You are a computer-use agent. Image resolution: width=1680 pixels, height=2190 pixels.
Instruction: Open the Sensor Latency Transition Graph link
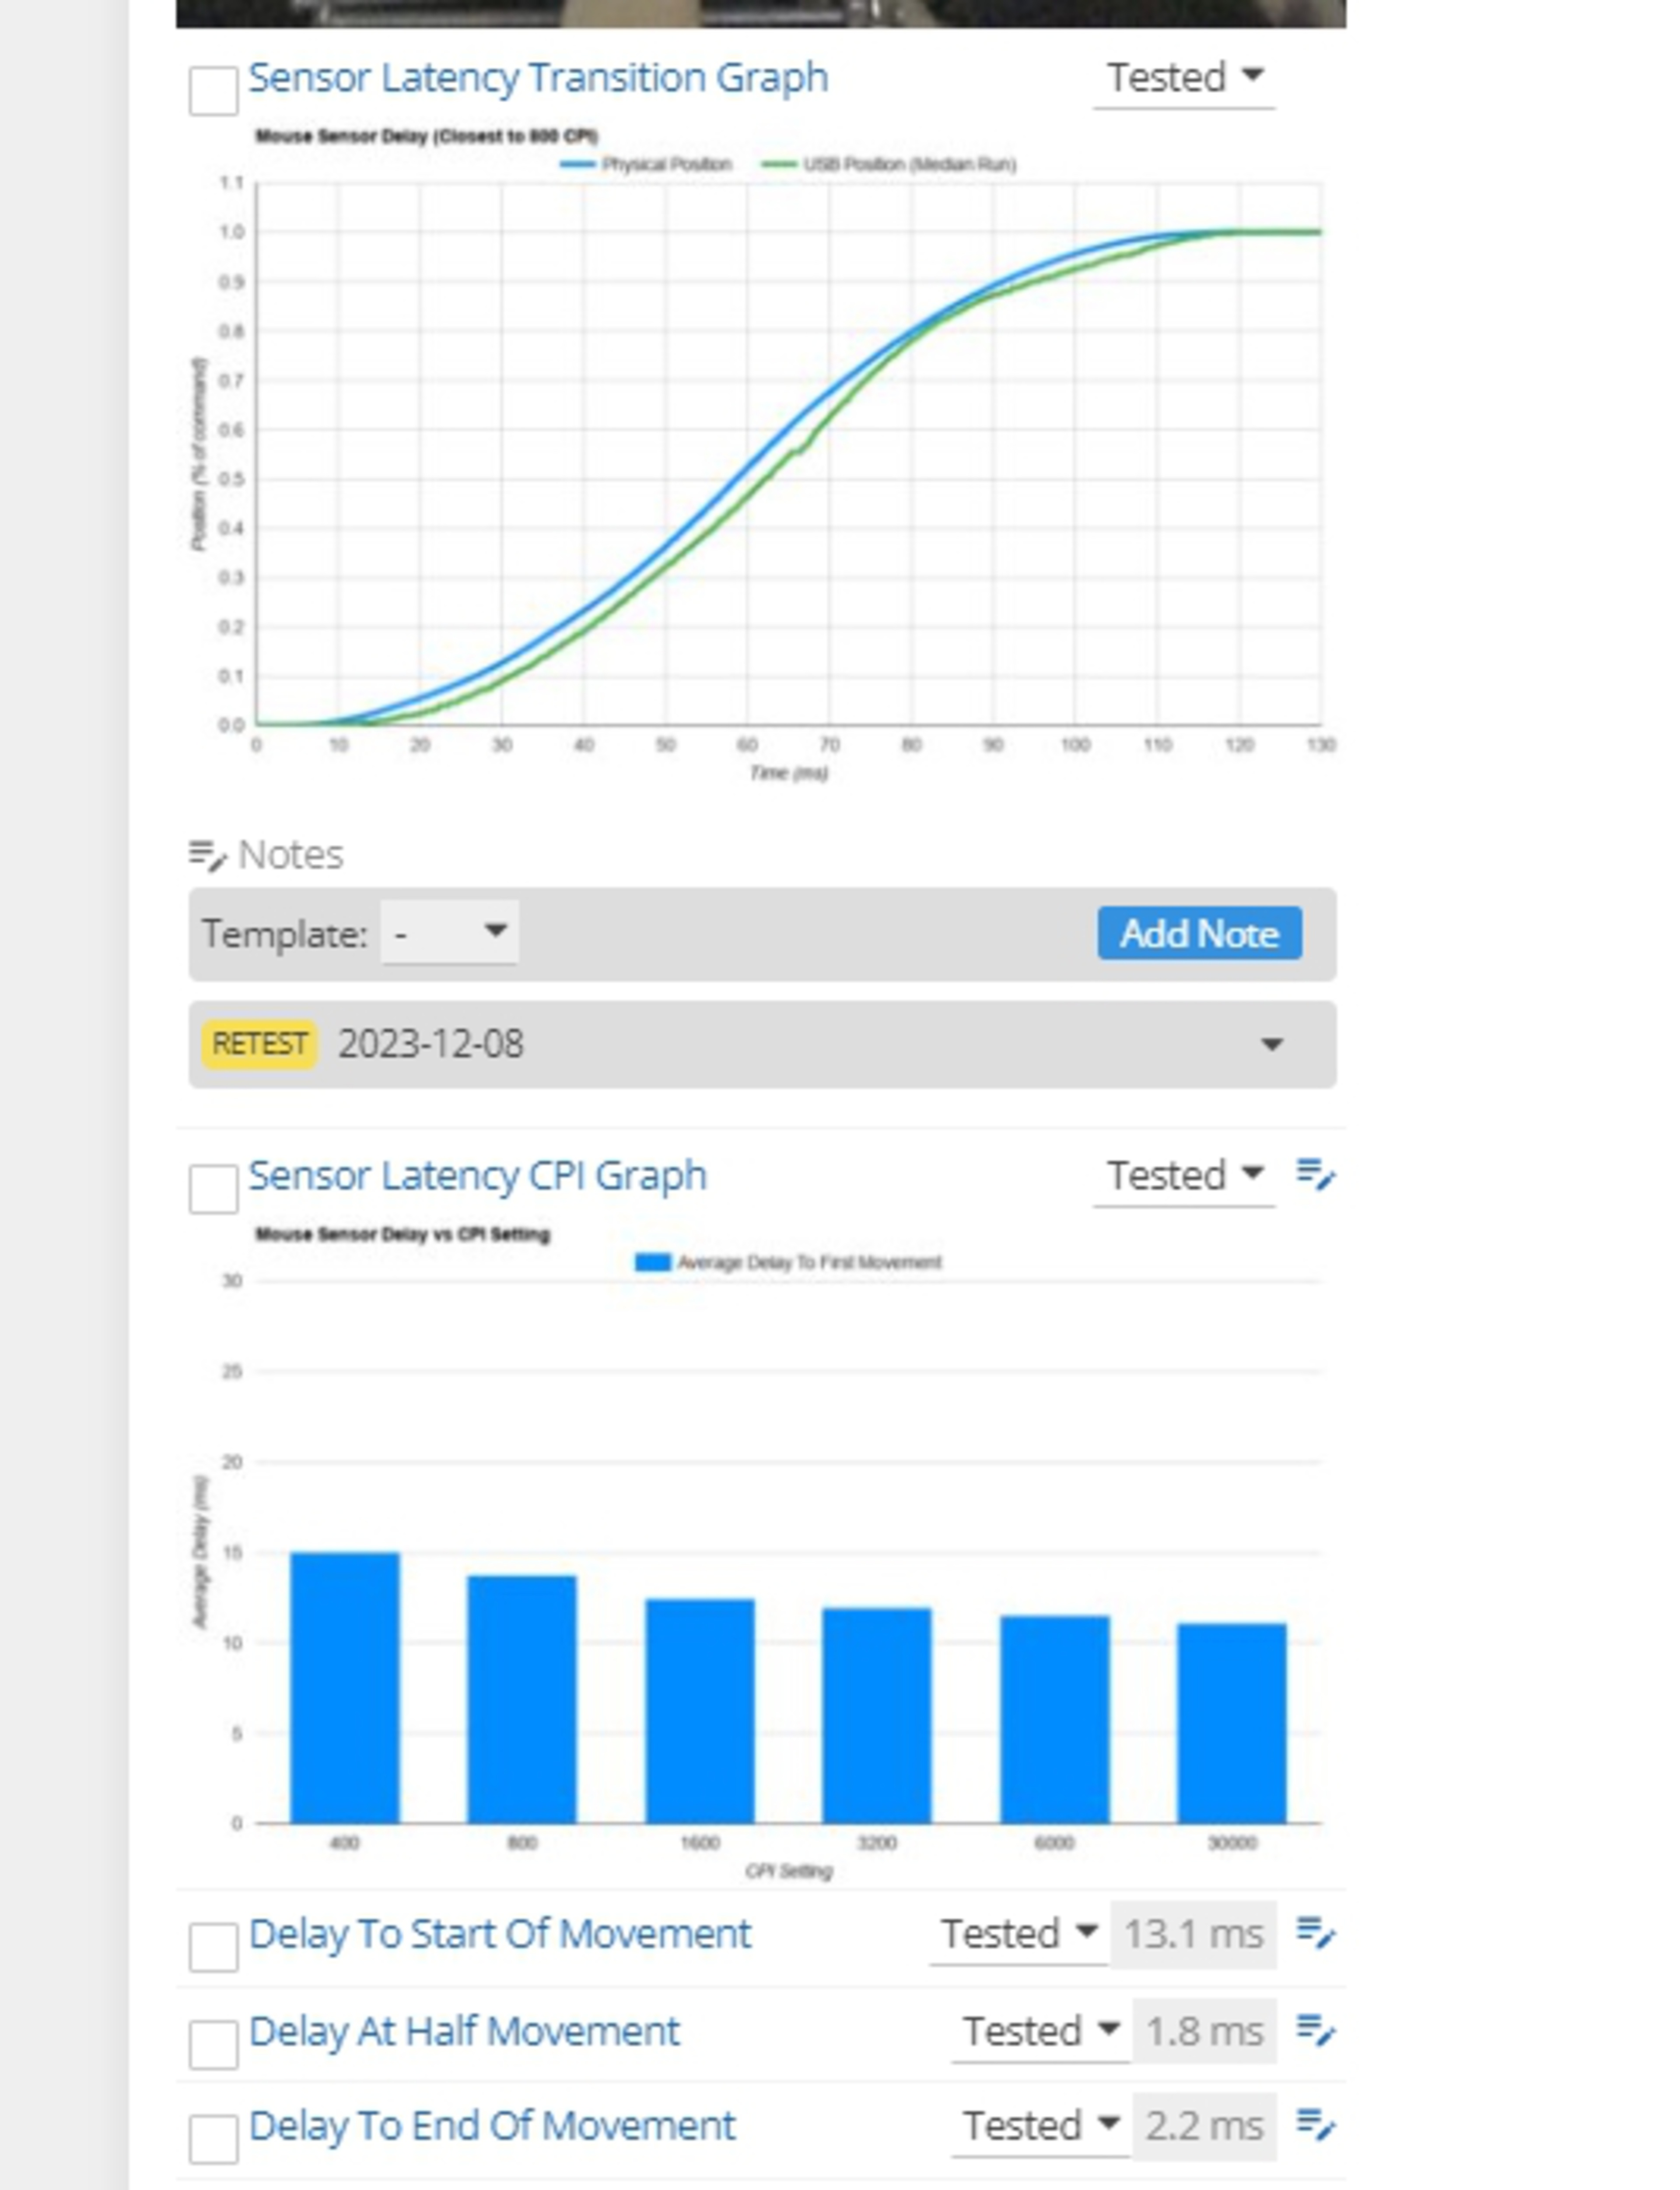(538, 78)
